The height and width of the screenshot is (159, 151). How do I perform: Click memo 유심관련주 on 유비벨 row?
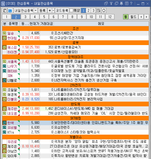(62, 128)
